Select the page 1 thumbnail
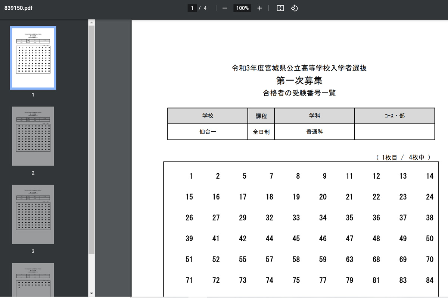The image size is (448, 298). pyautogui.click(x=33, y=58)
